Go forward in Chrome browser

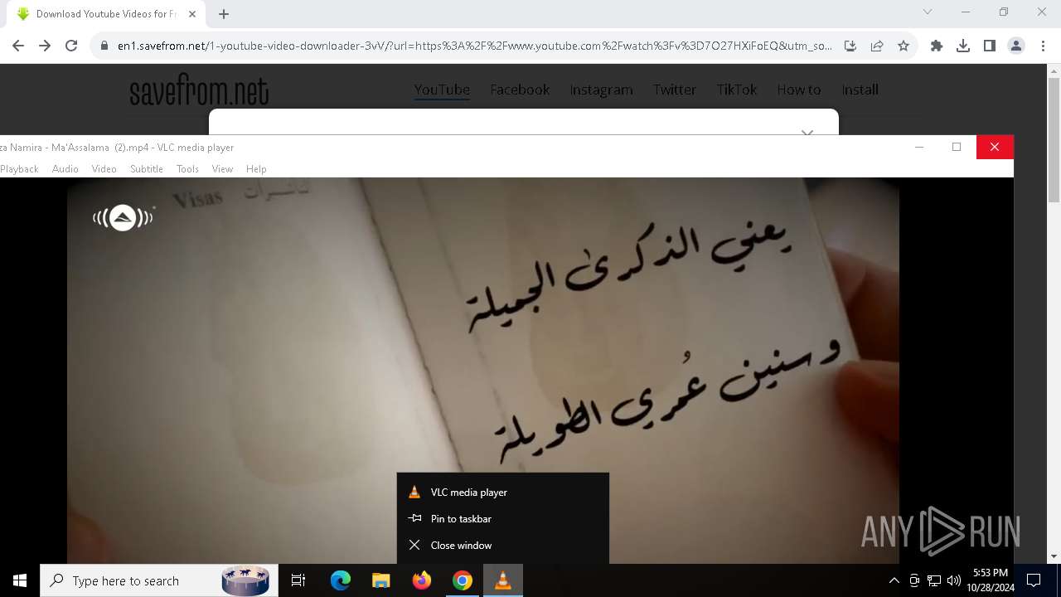tap(45, 46)
